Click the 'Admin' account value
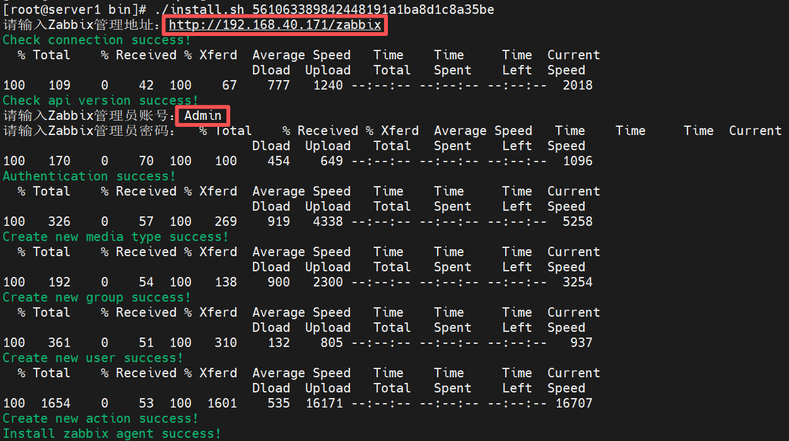Image resolution: width=789 pixels, height=441 pixels. point(203,116)
